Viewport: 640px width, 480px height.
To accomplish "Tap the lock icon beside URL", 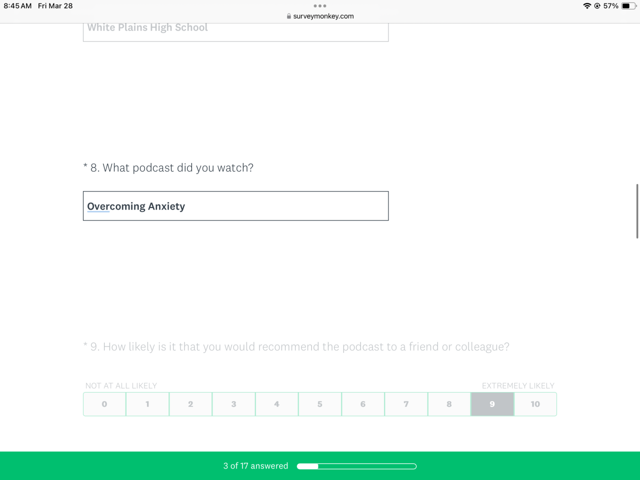I will point(288,16).
